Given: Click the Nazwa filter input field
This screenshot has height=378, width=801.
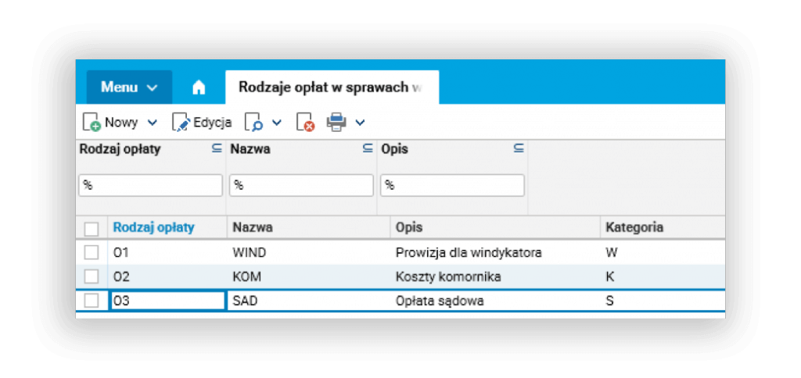Looking at the screenshot, I should [301, 185].
